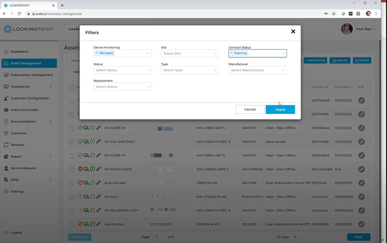This screenshot has height=243, width=387.
Task: Edit the LP-SAC-INETSW01 device pencil icon
Action: pos(362,142)
